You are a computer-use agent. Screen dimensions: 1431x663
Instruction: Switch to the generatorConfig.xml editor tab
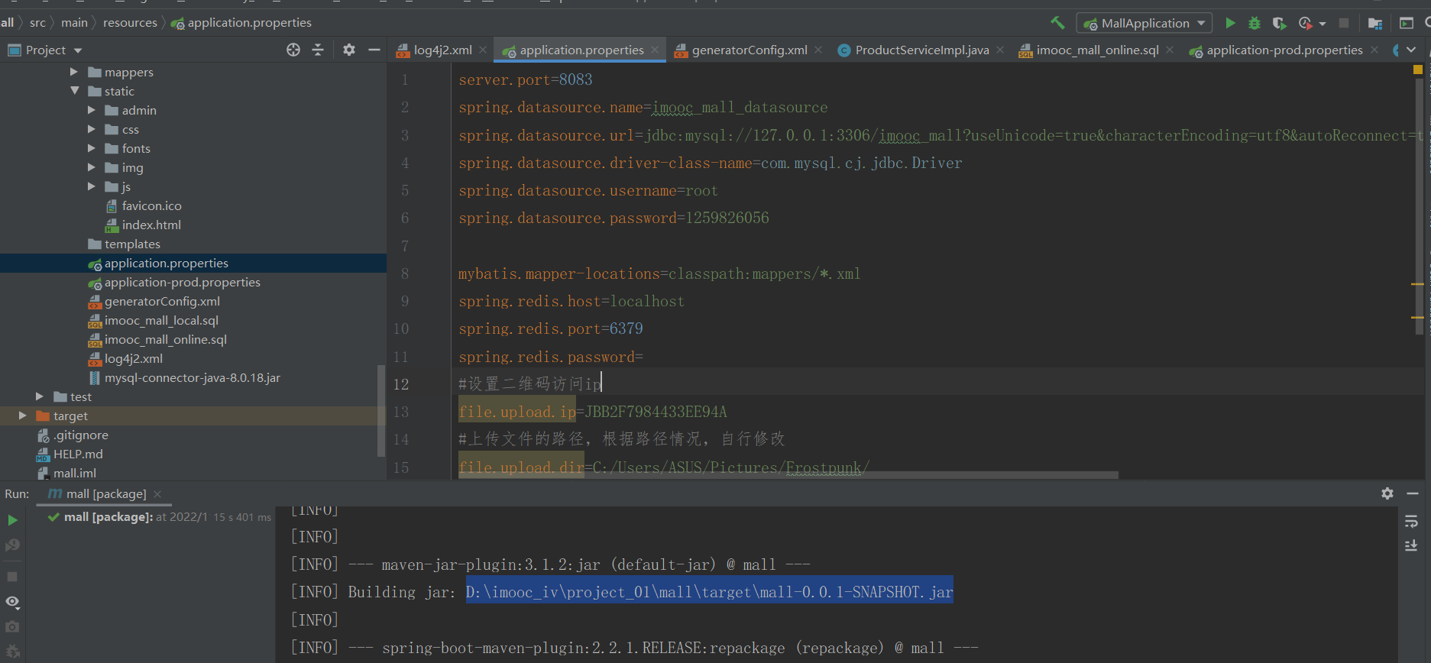[740, 50]
